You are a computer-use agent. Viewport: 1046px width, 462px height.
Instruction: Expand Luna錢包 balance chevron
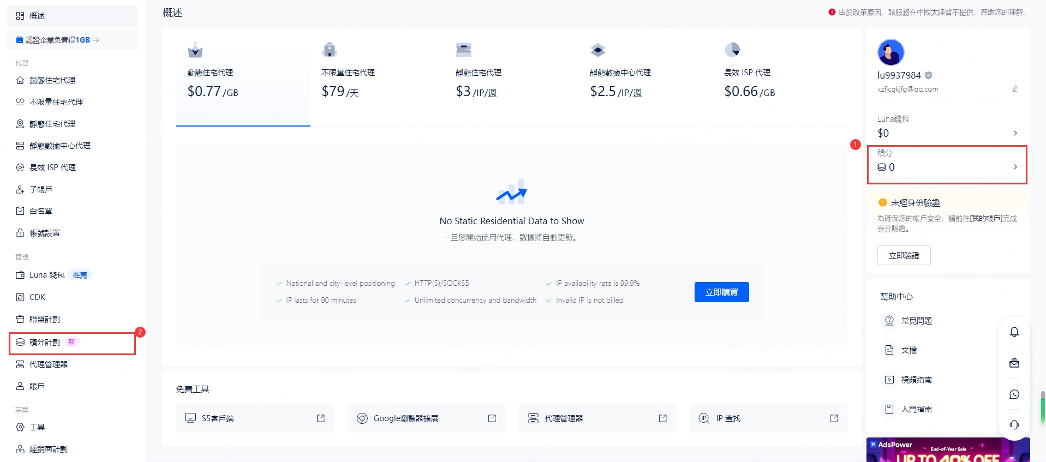click(x=1015, y=133)
